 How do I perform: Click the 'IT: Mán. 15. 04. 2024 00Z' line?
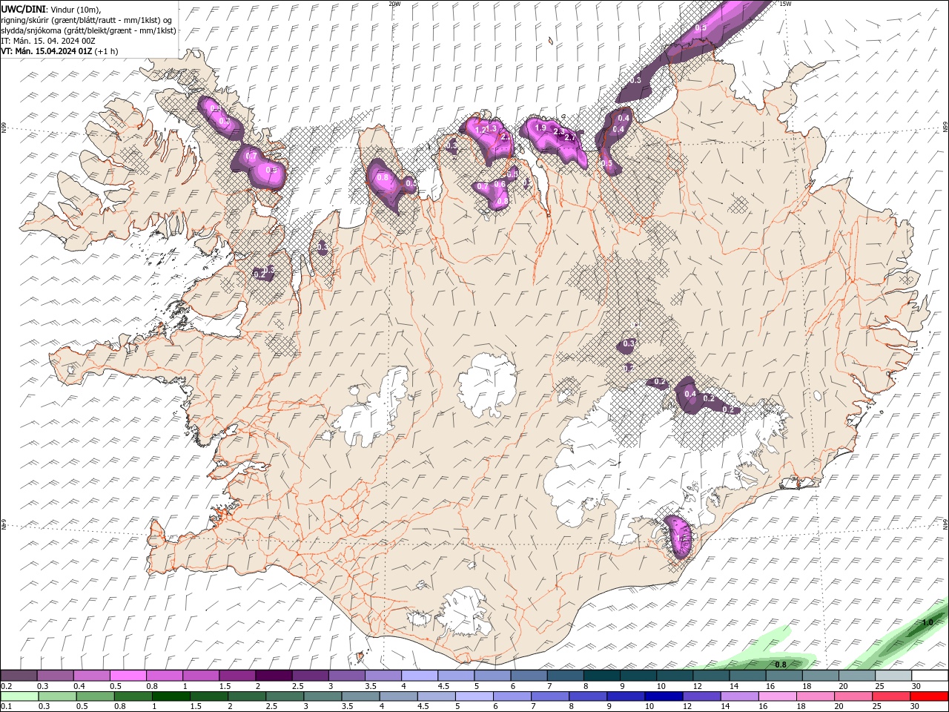pyautogui.click(x=48, y=41)
